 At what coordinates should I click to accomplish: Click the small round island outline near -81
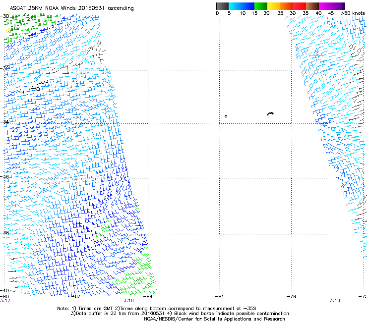click(226, 116)
